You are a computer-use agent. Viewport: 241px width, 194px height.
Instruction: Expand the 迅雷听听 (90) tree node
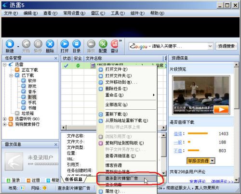[x=5, y=119]
